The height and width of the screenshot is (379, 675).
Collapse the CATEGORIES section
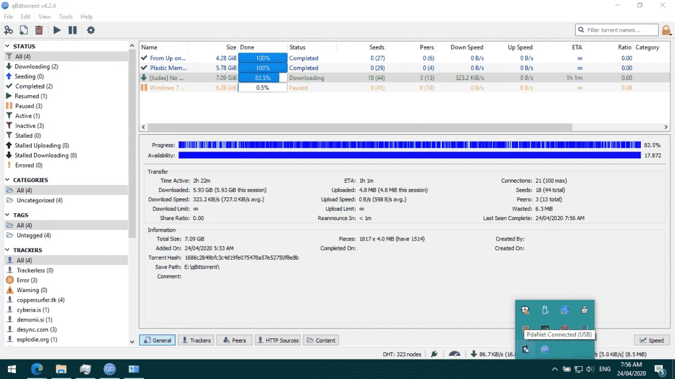coord(7,180)
